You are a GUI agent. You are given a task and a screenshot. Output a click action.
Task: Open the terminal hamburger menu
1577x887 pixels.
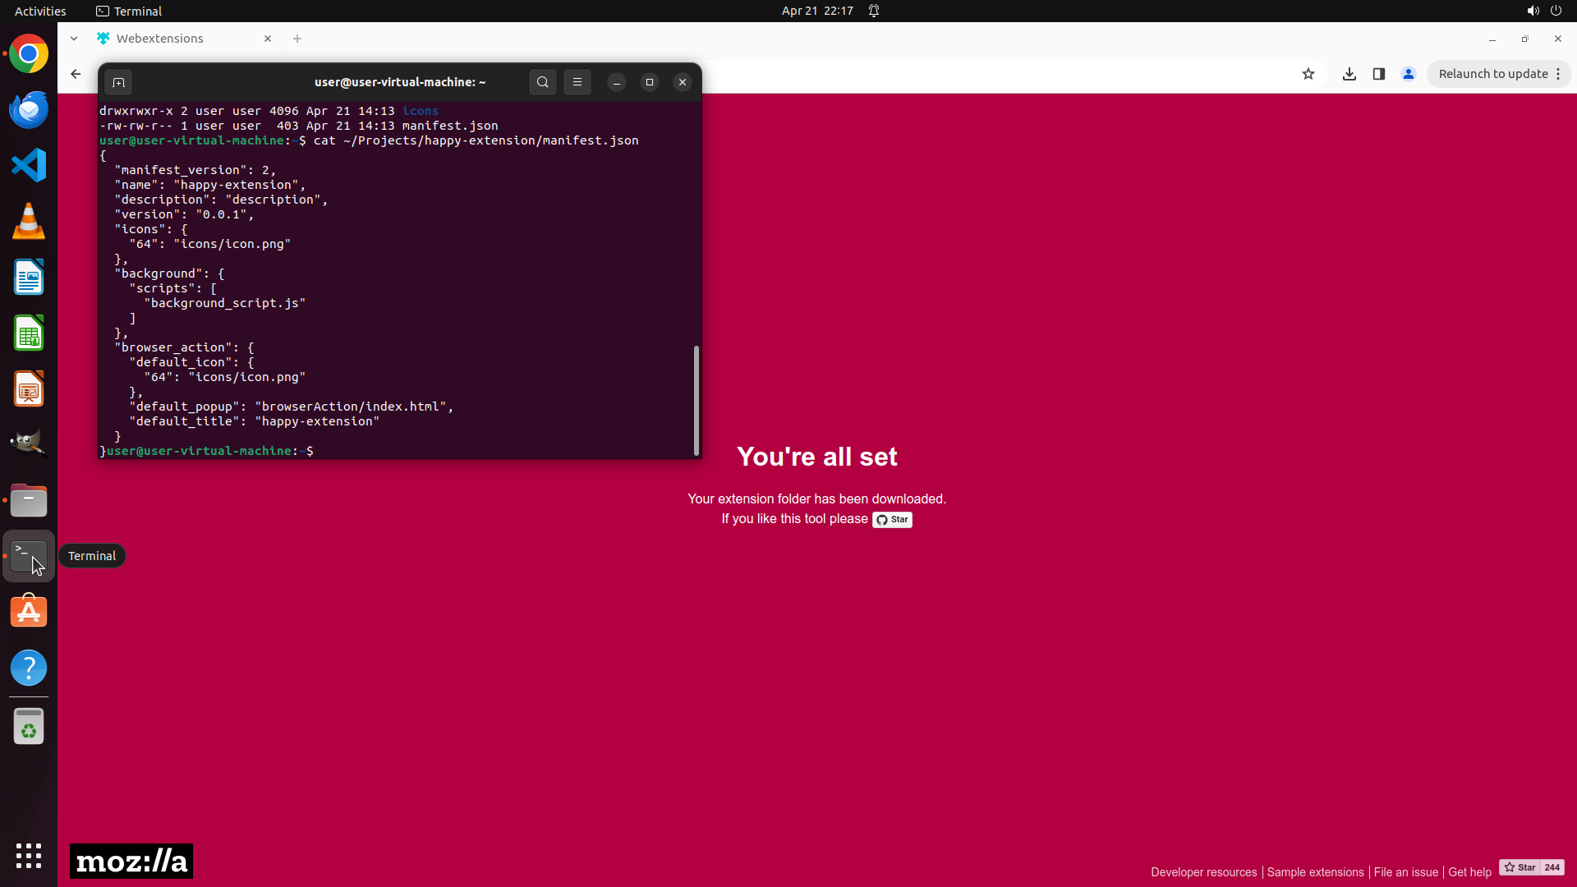pyautogui.click(x=577, y=82)
